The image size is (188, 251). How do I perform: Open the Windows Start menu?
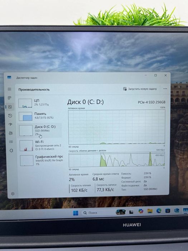pos(76,213)
